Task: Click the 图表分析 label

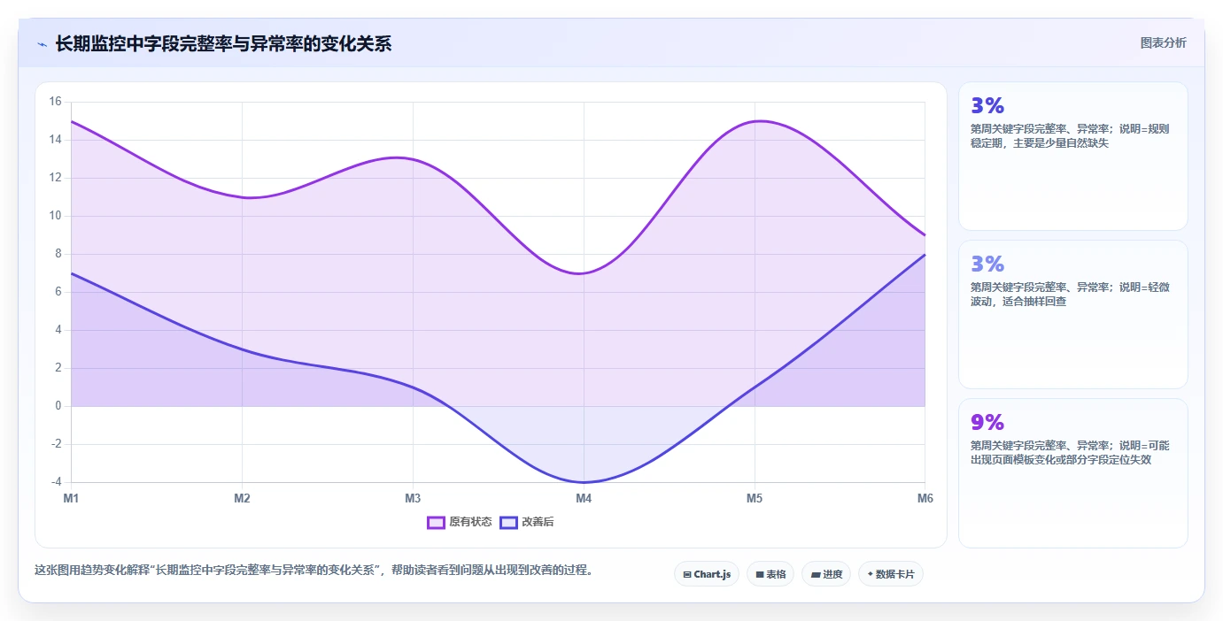Action: [x=1163, y=42]
